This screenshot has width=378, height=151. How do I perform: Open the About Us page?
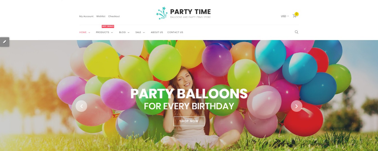point(157,32)
